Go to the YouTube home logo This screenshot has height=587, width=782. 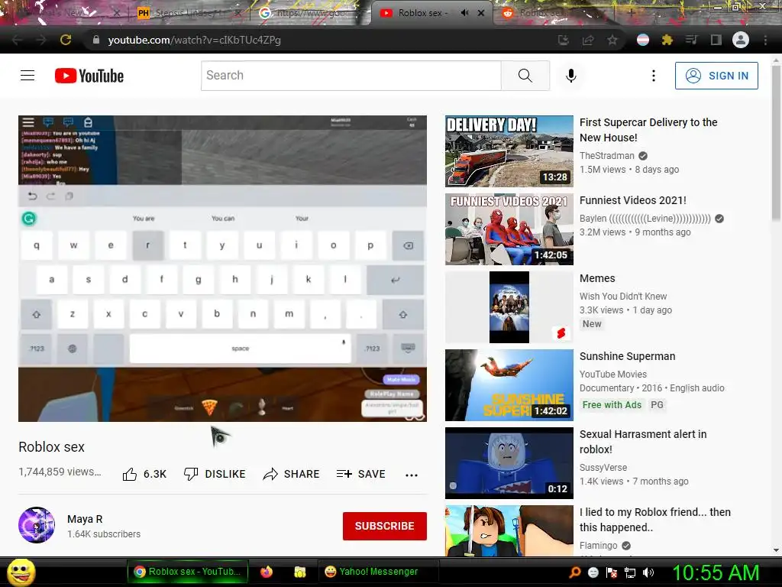click(x=89, y=76)
